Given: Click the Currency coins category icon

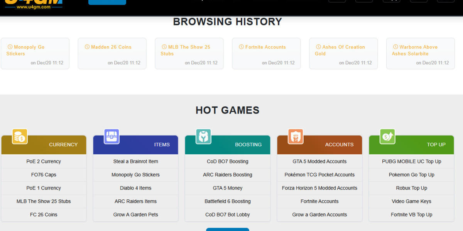Looking at the screenshot, I should 20,137.
